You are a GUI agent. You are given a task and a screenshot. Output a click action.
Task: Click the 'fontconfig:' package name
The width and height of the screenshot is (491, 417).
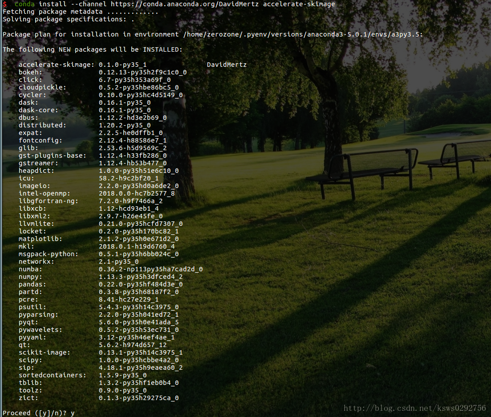[41, 140]
